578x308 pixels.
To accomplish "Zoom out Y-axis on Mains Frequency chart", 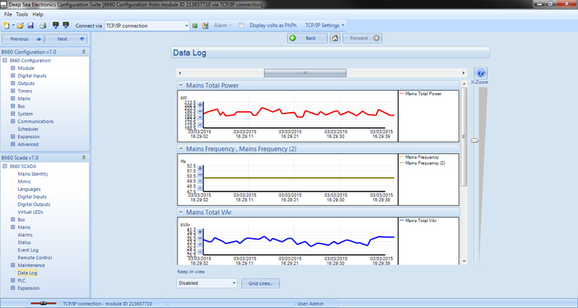I will [x=200, y=174].
